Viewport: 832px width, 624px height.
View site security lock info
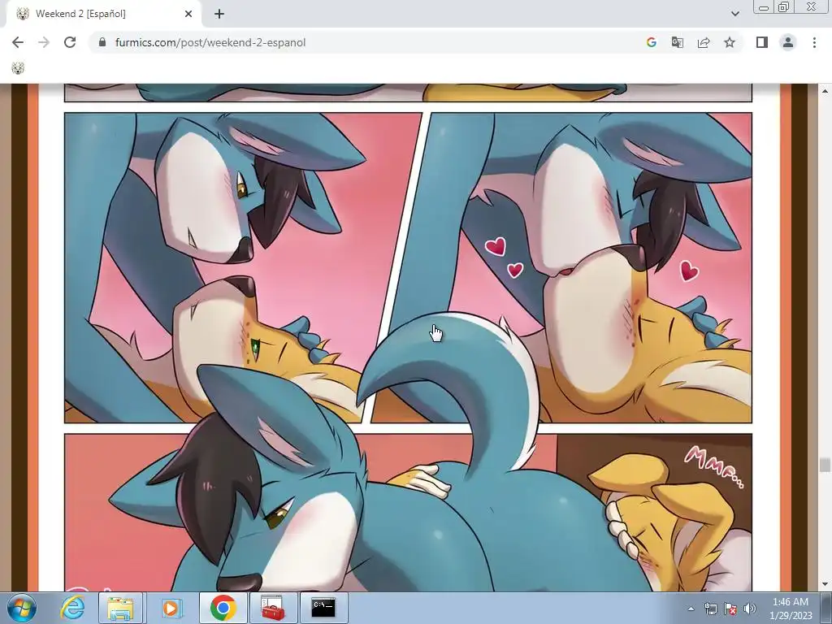[102, 42]
